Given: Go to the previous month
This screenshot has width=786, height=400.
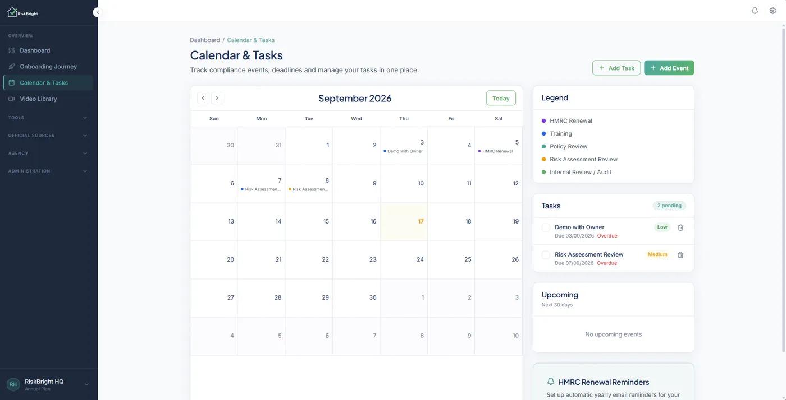Looking at the screenshot, I should pyautogui.click(x=203, y=98).
